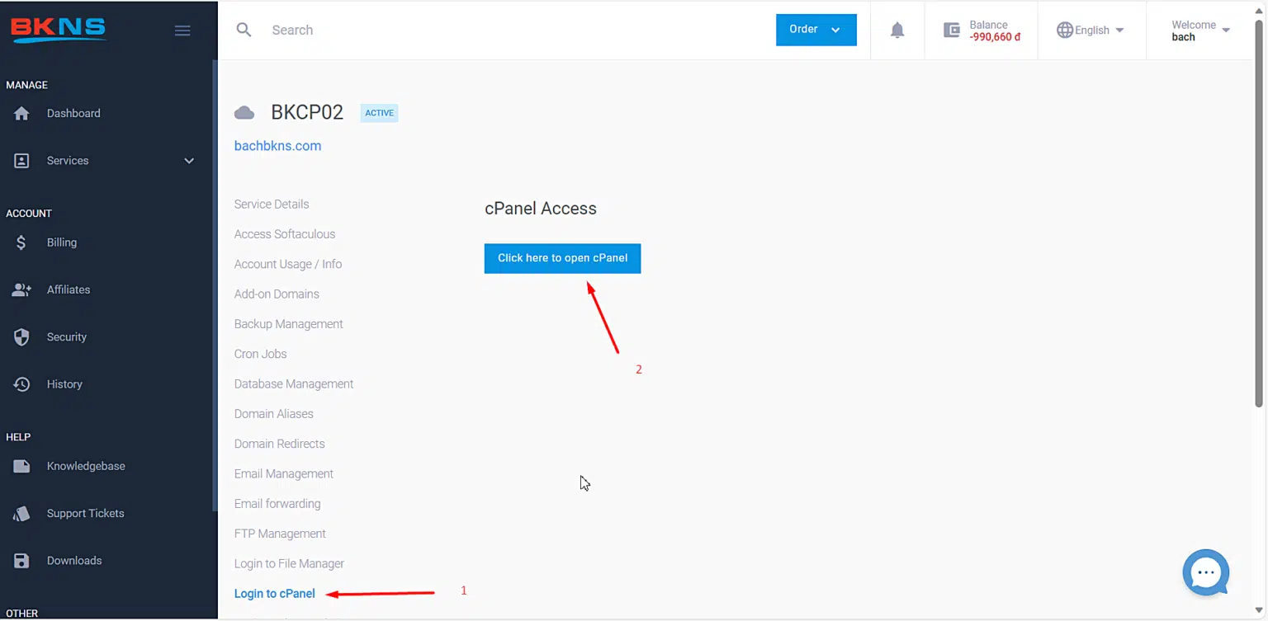Select Access Softaculous link
The height and width of the screenshot is (621, 1268).
pyautogui.click(x=285, y=234)
